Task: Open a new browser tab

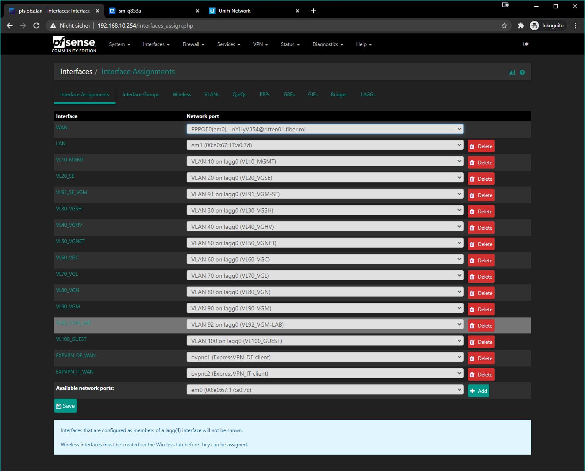Action: (x=313, y=11)
